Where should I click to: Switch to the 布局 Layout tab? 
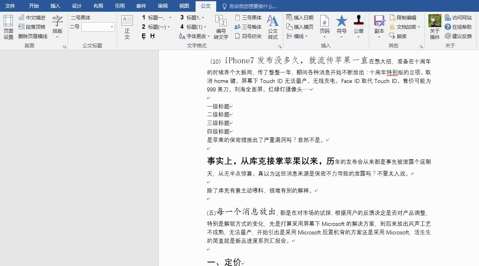pyautogui.click(x=98, y=6)
